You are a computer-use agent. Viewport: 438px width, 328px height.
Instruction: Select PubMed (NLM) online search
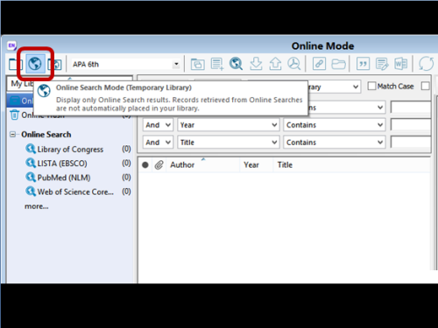64,178
